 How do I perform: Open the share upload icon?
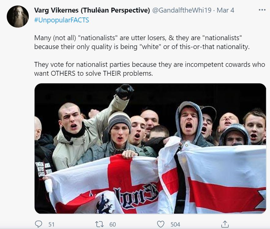[x=225, y=224]
